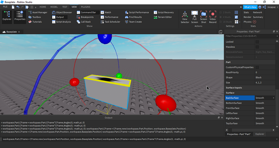Toggle the Massless checkbox
The height and width of the screenshot is (148, 279).
(x=257, y=47)
